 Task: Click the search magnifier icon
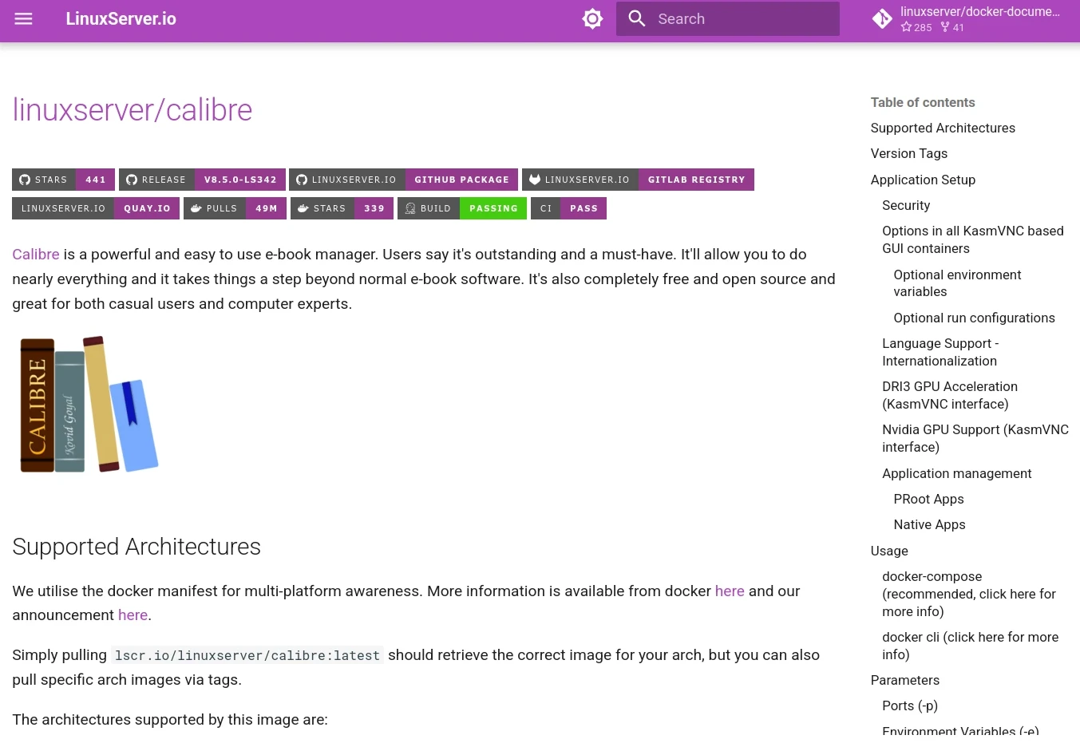tap(636, 19)
